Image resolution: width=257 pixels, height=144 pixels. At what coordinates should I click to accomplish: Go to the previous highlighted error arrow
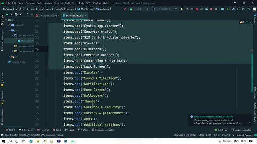tap(247, 22)
